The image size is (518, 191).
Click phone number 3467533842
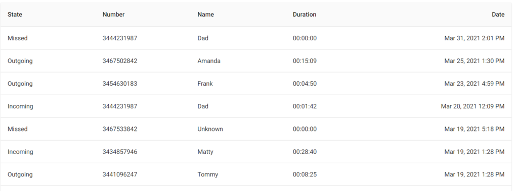(119, 129)
